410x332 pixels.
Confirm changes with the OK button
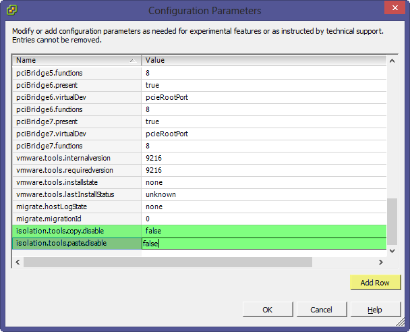tap(268, 310)
